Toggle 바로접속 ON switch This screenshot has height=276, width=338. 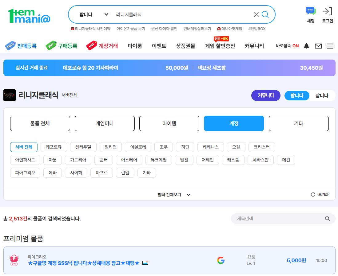[x=287, y=46]
